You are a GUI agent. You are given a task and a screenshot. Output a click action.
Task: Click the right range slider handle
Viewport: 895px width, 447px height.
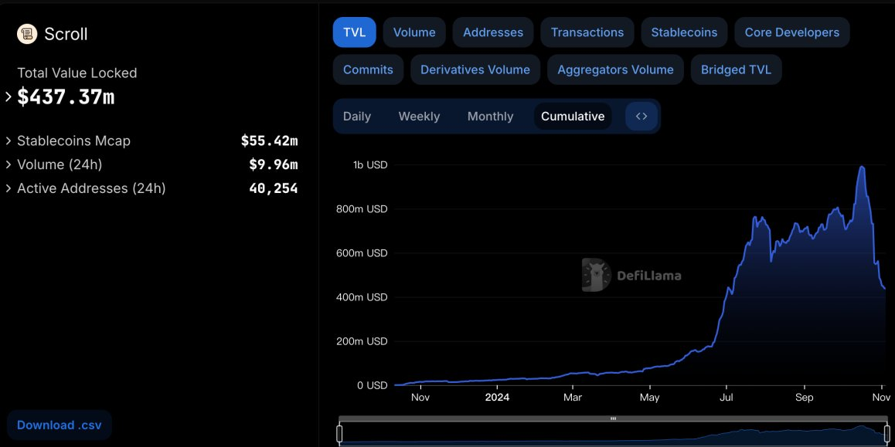887,434
